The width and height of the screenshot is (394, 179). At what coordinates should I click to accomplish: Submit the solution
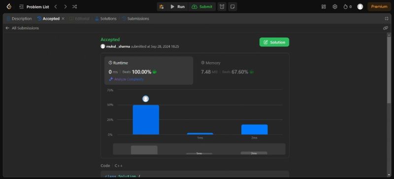[x=202, y=7]
